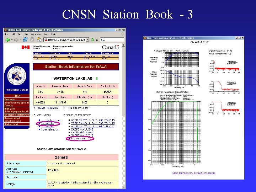The width and height of the screenshot is (256, 192).
Task: Click the grey Forward arrow in Firefox
Action: tap(16, 40)
